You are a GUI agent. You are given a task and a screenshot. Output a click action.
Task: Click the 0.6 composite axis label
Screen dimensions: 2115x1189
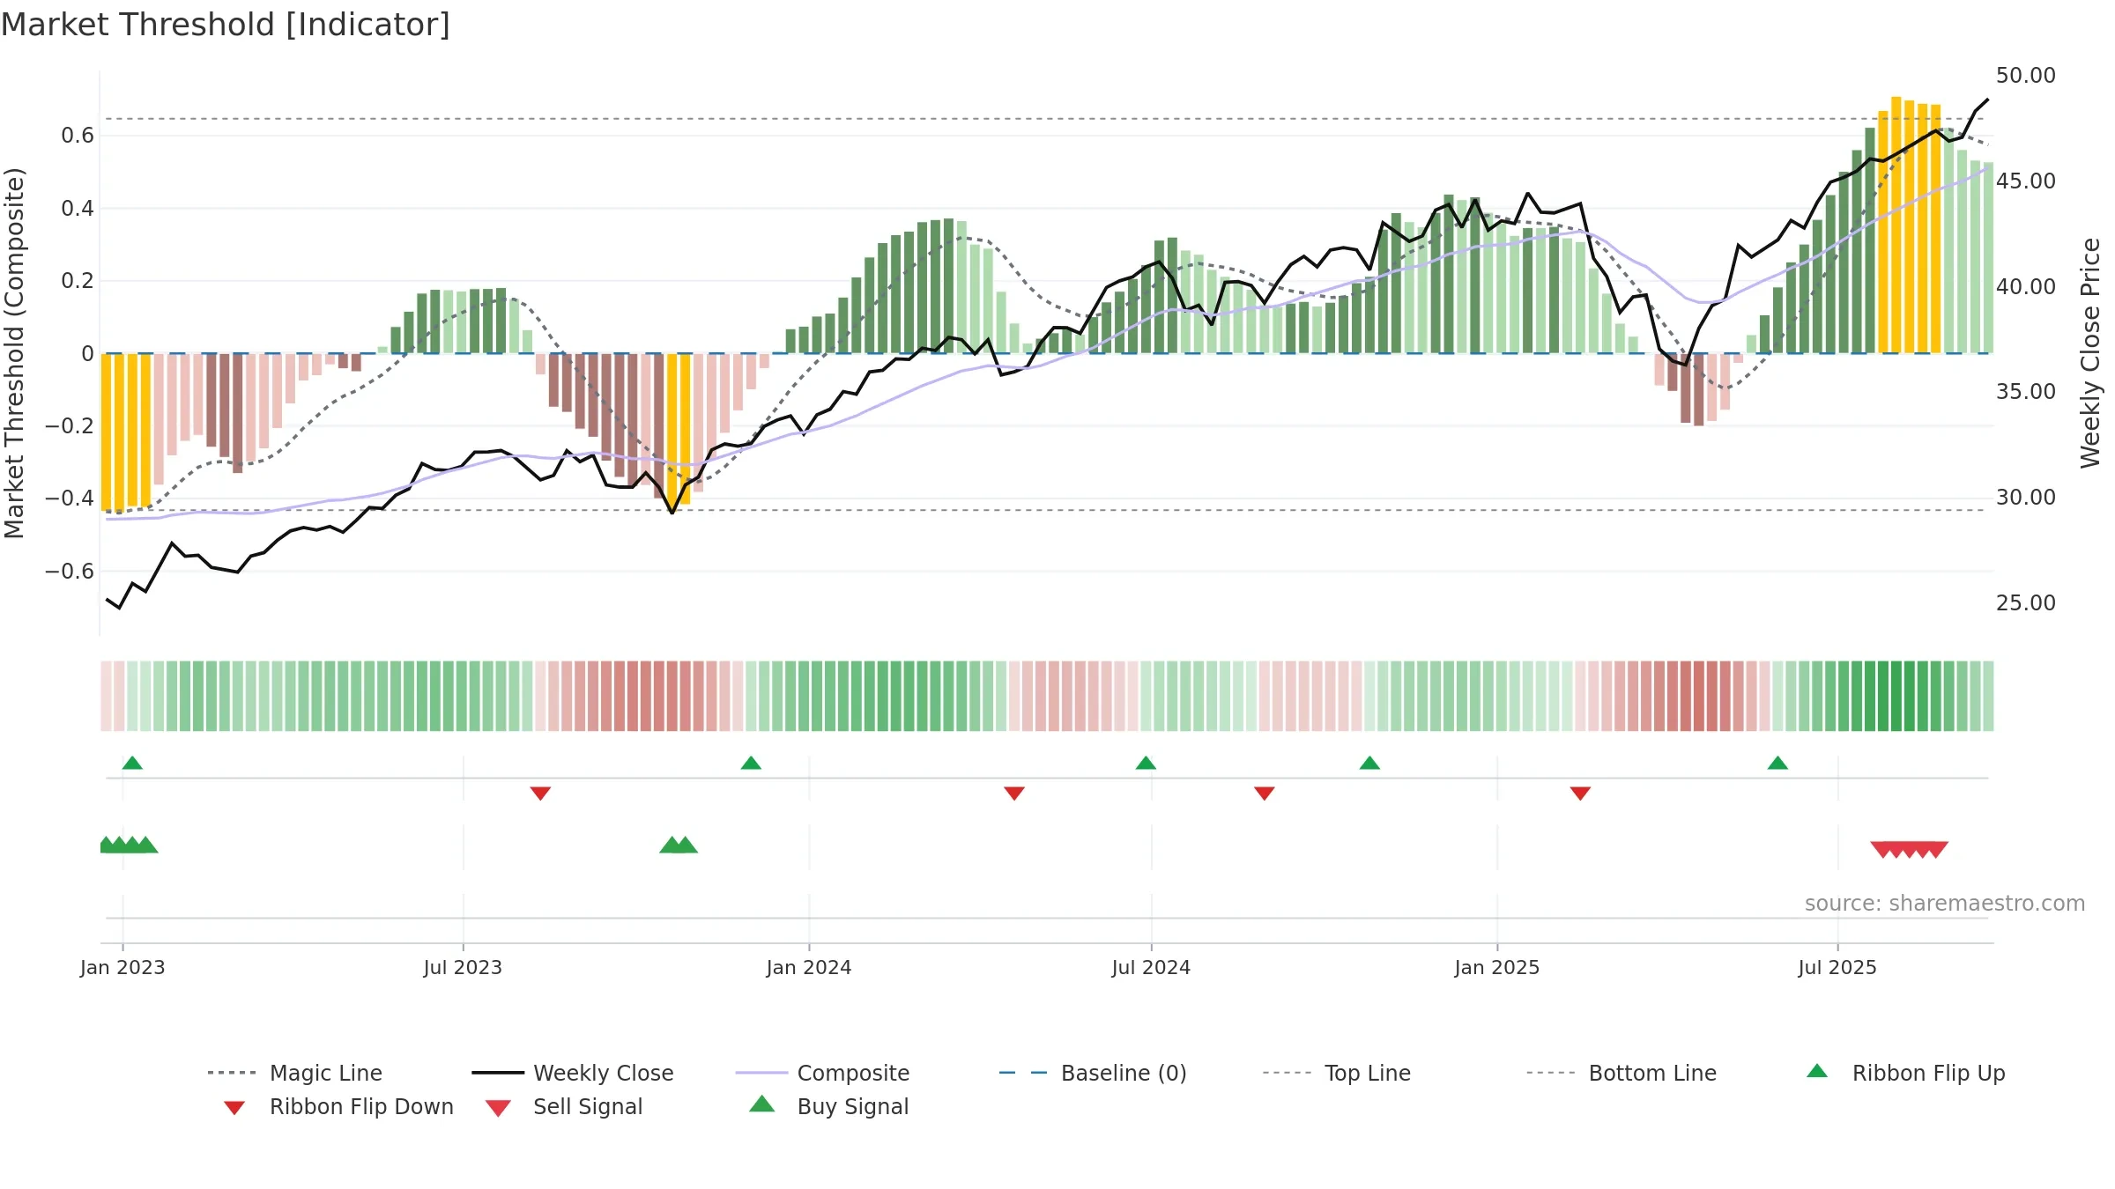pos(78,135)
